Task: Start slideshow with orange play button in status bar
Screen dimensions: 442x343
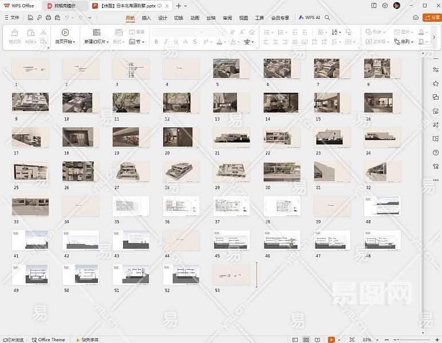Action: (331, 340)
